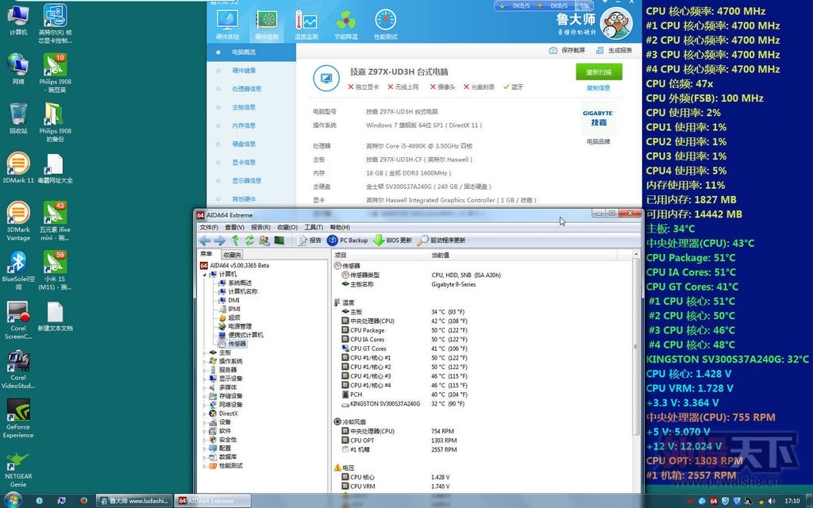Click 驱动程序更新 toolbar button in AIDA64
Viewport: 813px width, 508px height.
pos(441,241)
